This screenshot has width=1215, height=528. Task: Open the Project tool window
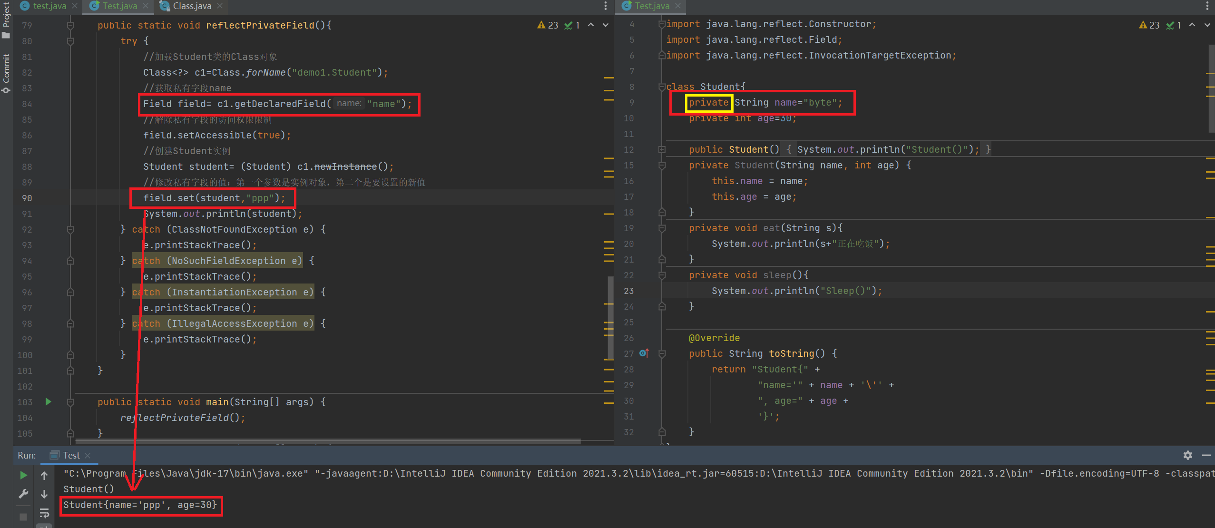[x=6, y=19]
